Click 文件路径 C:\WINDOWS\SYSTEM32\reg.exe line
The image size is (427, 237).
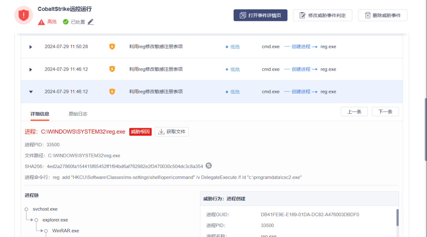click(72, 155)
